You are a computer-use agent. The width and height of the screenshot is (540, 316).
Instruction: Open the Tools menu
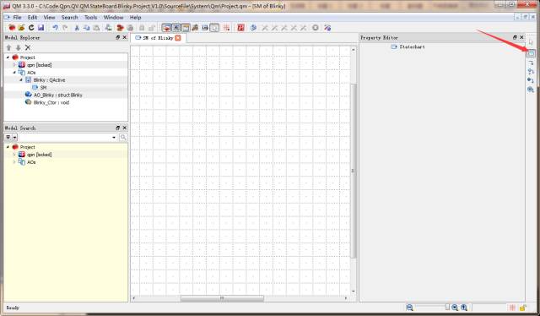tap(91, 17)
